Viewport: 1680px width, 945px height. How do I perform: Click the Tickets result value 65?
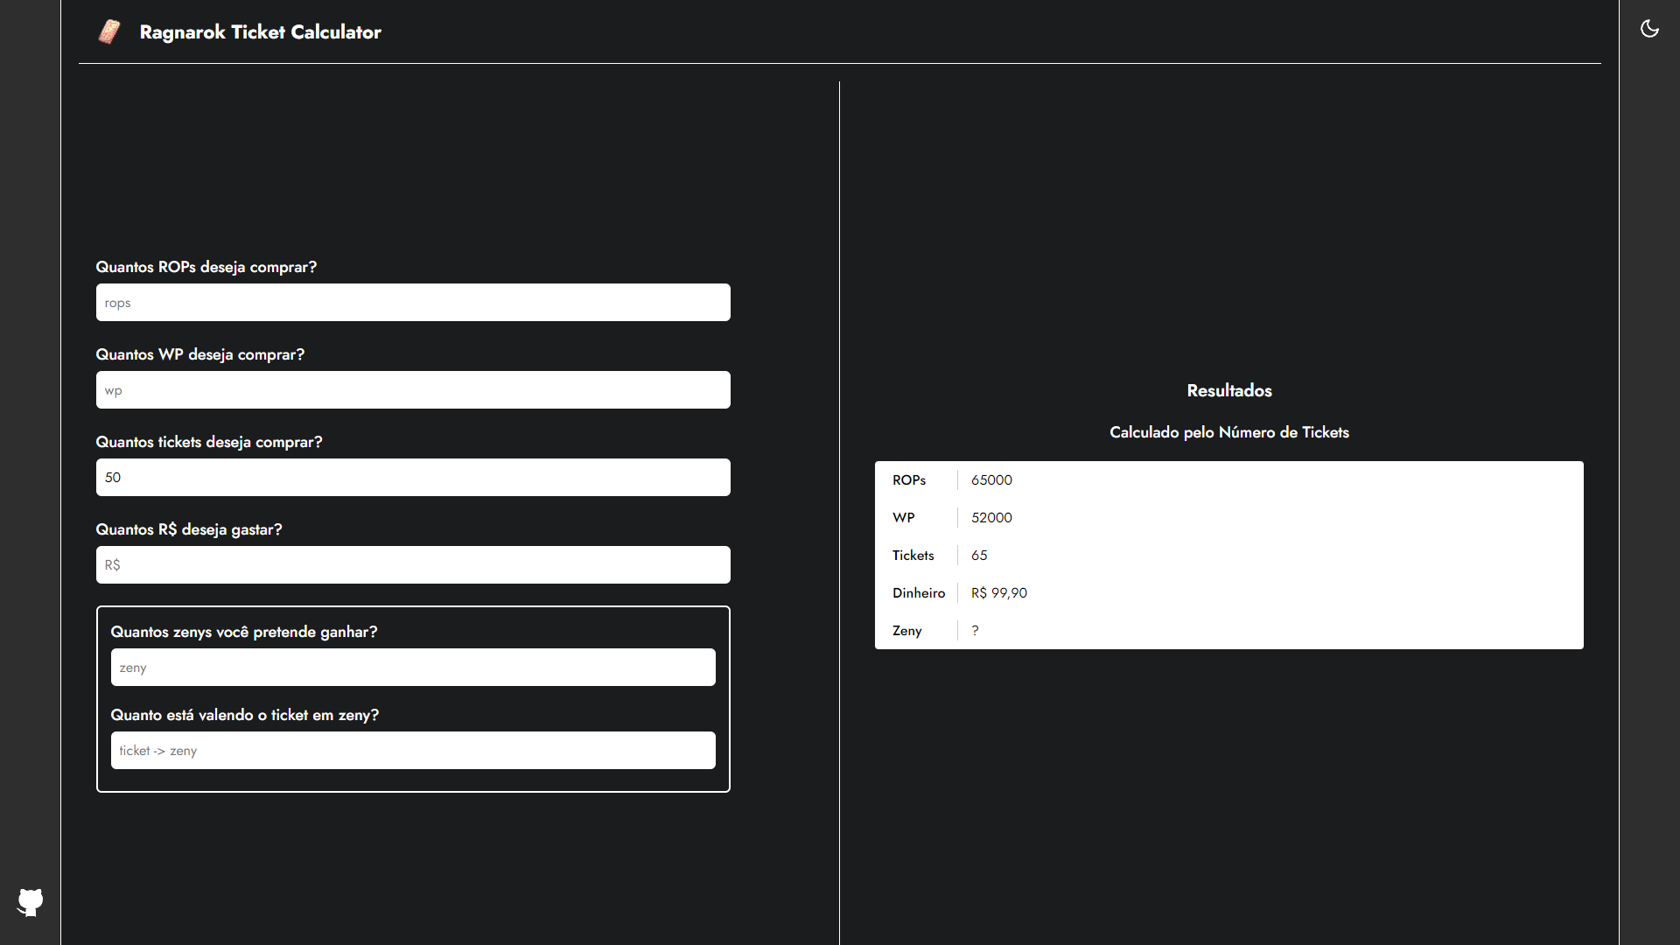[x=979, y=556]
